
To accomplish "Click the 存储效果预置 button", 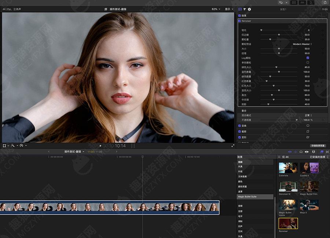I will [x=318, y=146].
